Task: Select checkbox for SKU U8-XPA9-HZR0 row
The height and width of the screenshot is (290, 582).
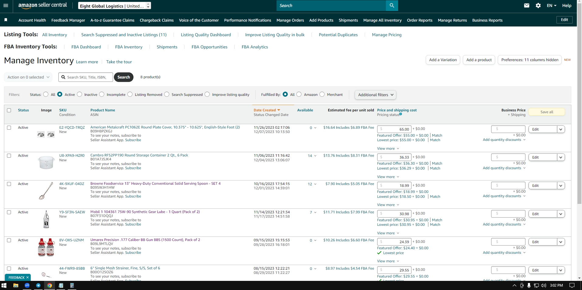Action: [x=9, y=155]
